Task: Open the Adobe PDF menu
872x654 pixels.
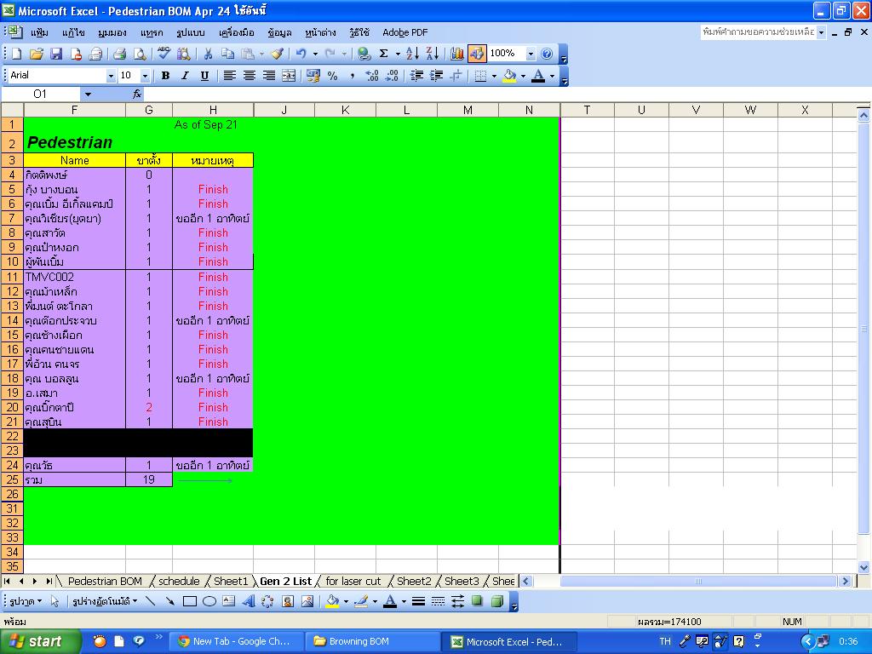Action: point(404,32)
